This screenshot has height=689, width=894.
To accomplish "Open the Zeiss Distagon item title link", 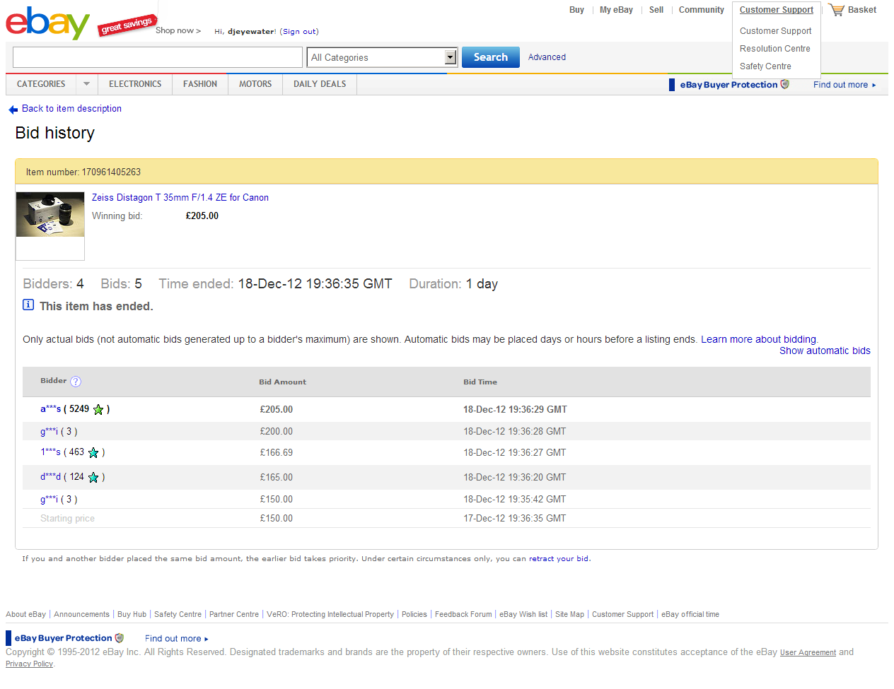I will tap(180, 198).
